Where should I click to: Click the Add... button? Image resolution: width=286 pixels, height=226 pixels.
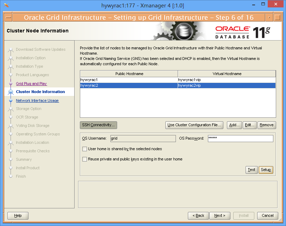(x=234, y=125)
